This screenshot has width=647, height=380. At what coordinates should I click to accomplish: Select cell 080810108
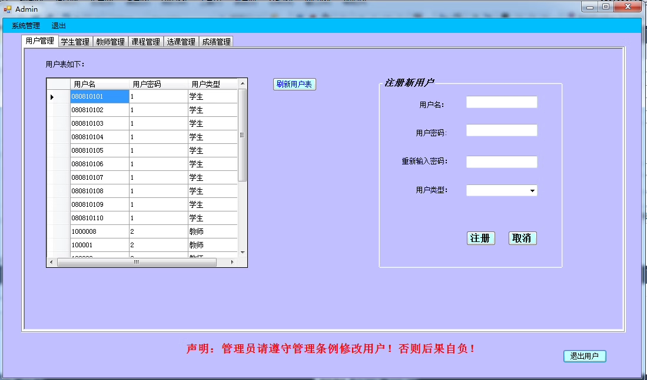coord(99,191)
